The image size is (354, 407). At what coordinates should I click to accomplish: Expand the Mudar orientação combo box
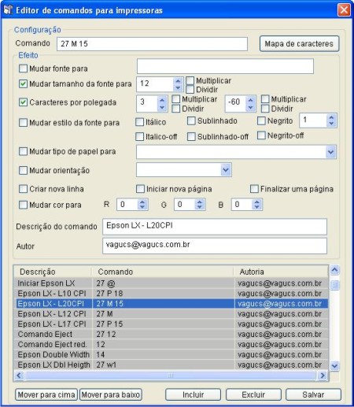click(226, 170)
